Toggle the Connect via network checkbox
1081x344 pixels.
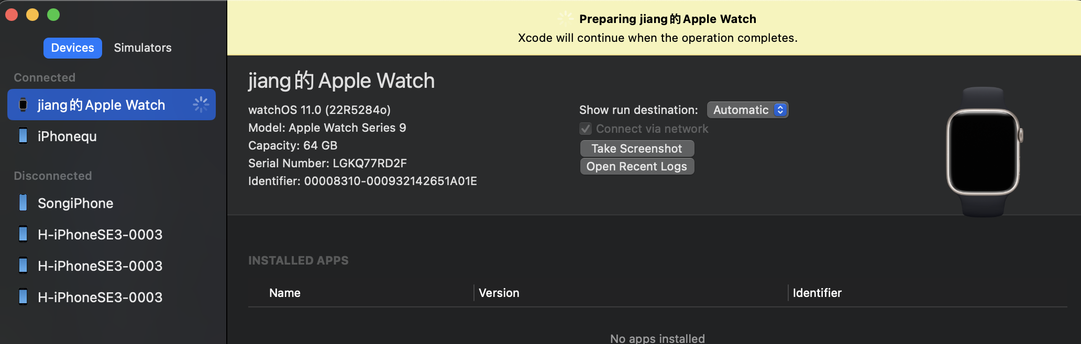click(585, 129)
